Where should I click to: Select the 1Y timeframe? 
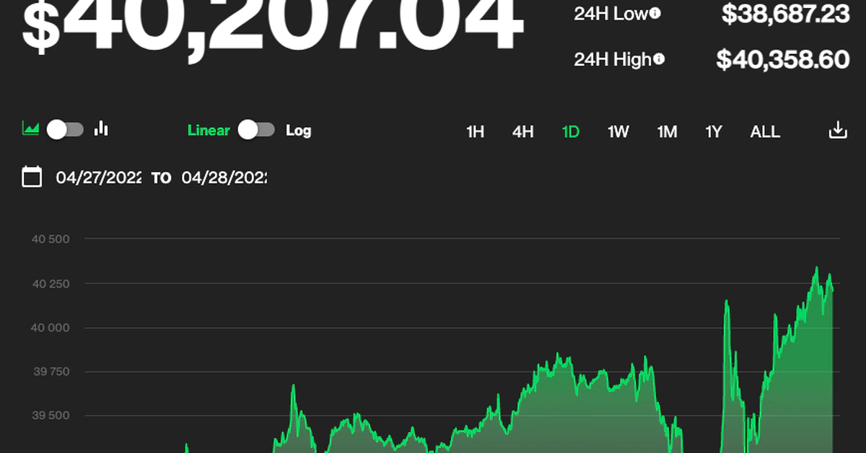pyautogui.click(x=714, y=132)
